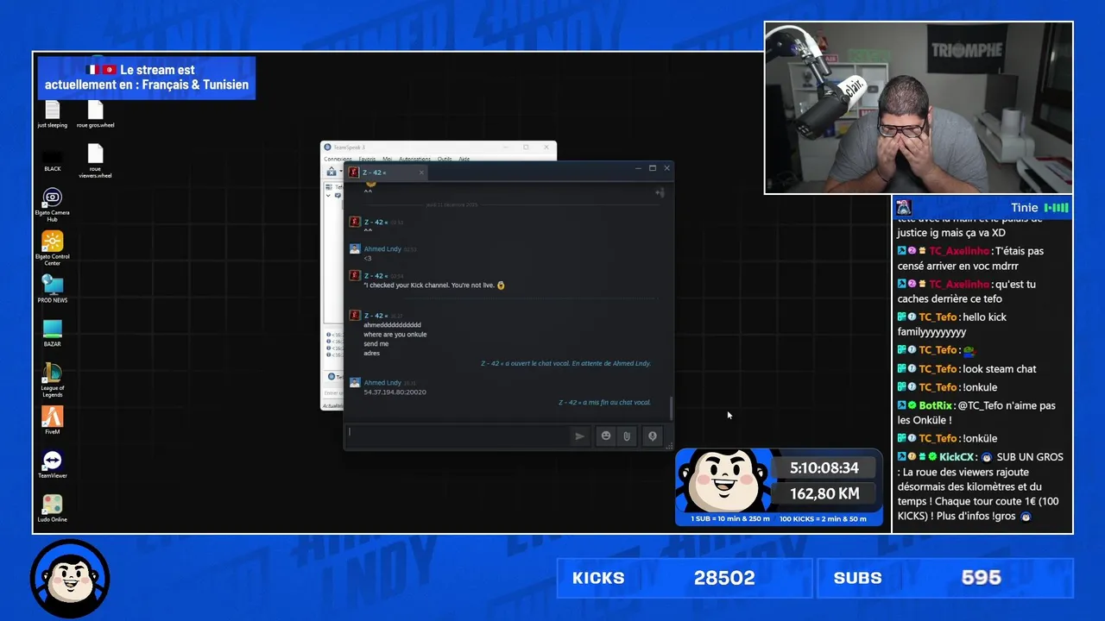Open the Favoris menu in TeamSpeak

point(367,159)
